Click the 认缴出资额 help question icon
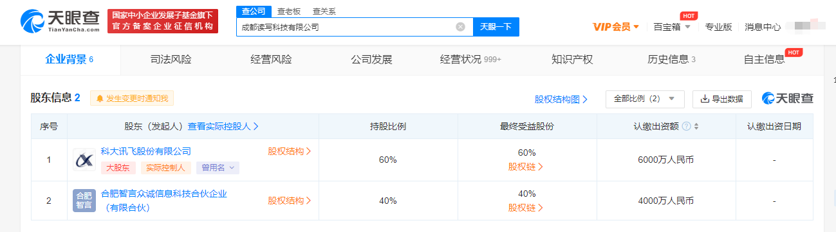Screen dimensions: 836x232 click(x=687, y=127)
